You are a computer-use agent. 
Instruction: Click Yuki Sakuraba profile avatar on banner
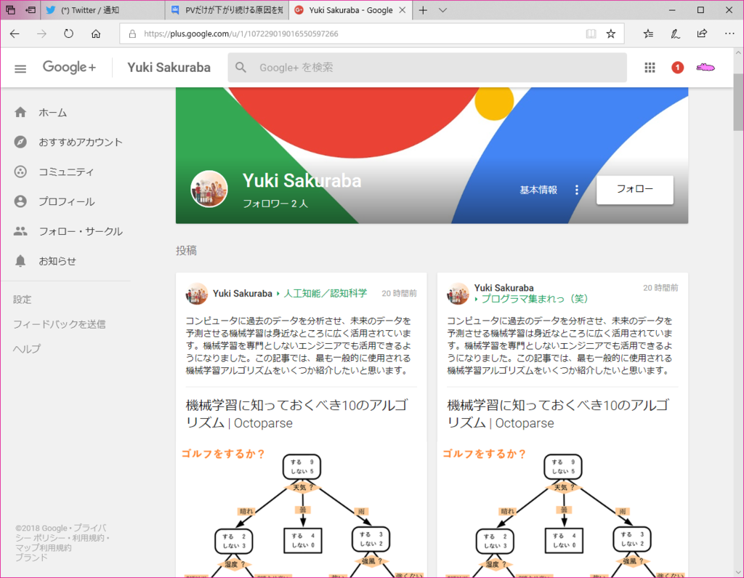209,189
